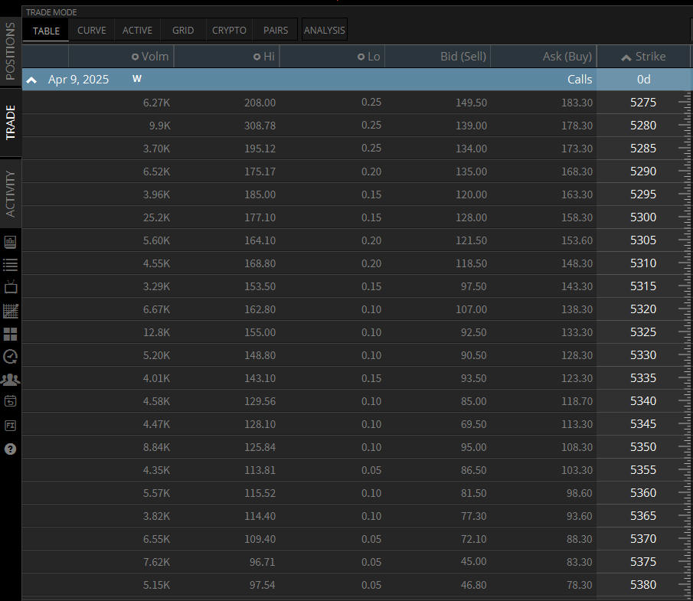693x601 pixels.
Task: Select the ANALYSIS tab
Action: [x=325, y=31]
